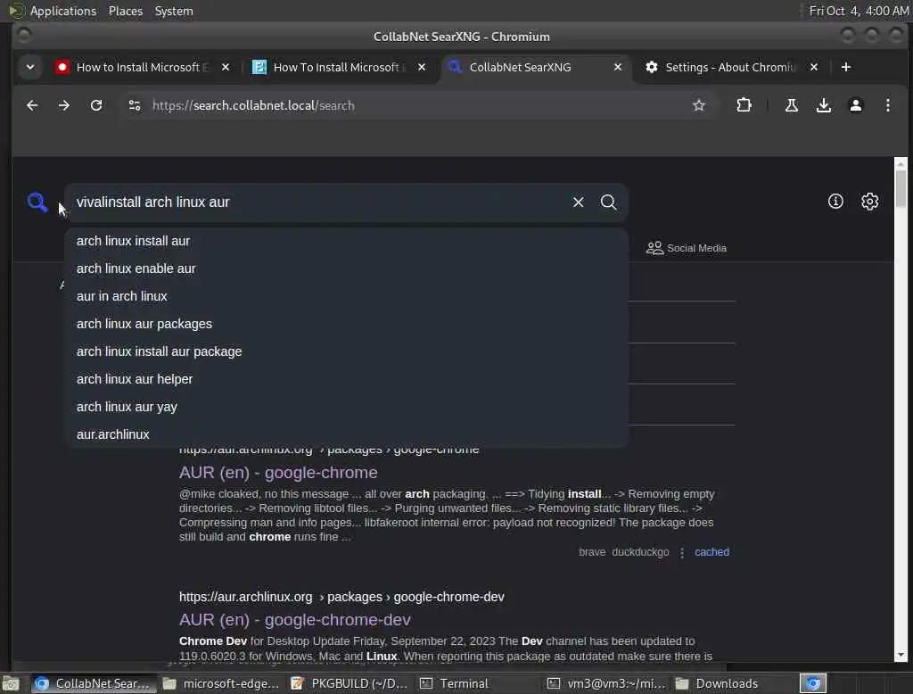Open SearXNG preferences gear icon
The height and width of the screenshot is (694, 913).
[x=870, y=202]
